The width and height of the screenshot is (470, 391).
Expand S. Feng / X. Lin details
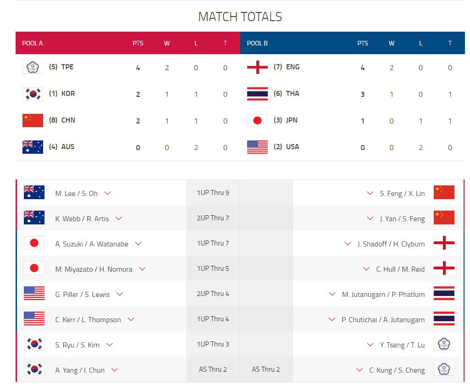(x=370, y=193)
